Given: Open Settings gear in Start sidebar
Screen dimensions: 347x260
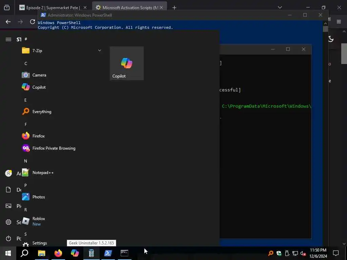Looking at the screenshot, I should [x=8, y=222].
